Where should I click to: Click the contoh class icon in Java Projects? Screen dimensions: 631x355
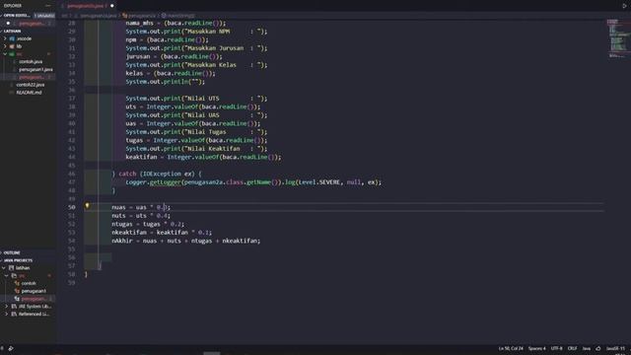(17, 283)
